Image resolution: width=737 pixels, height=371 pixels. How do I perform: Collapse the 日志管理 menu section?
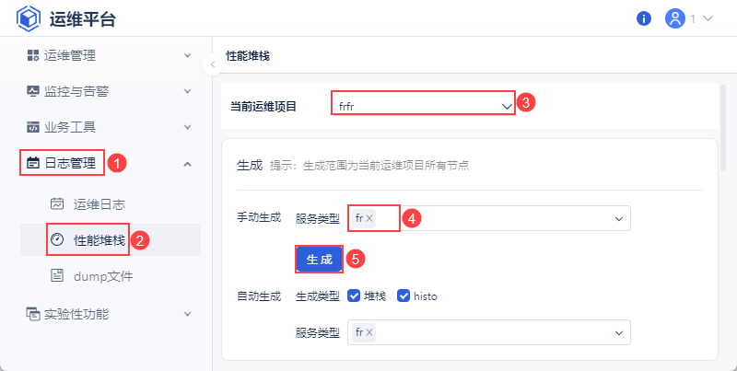[x=187, y=164]
